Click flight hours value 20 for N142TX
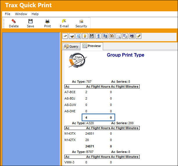 coord(87,140)
